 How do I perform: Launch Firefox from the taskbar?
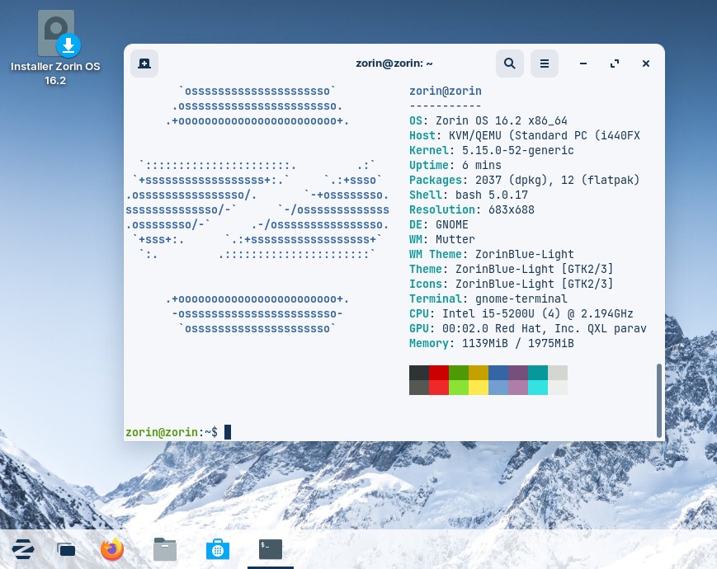tap(112, 549)
